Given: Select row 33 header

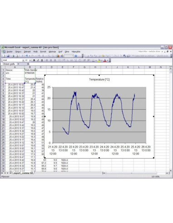Looking at the screenshot, I should pyautogui.click(x=3, y=163).
